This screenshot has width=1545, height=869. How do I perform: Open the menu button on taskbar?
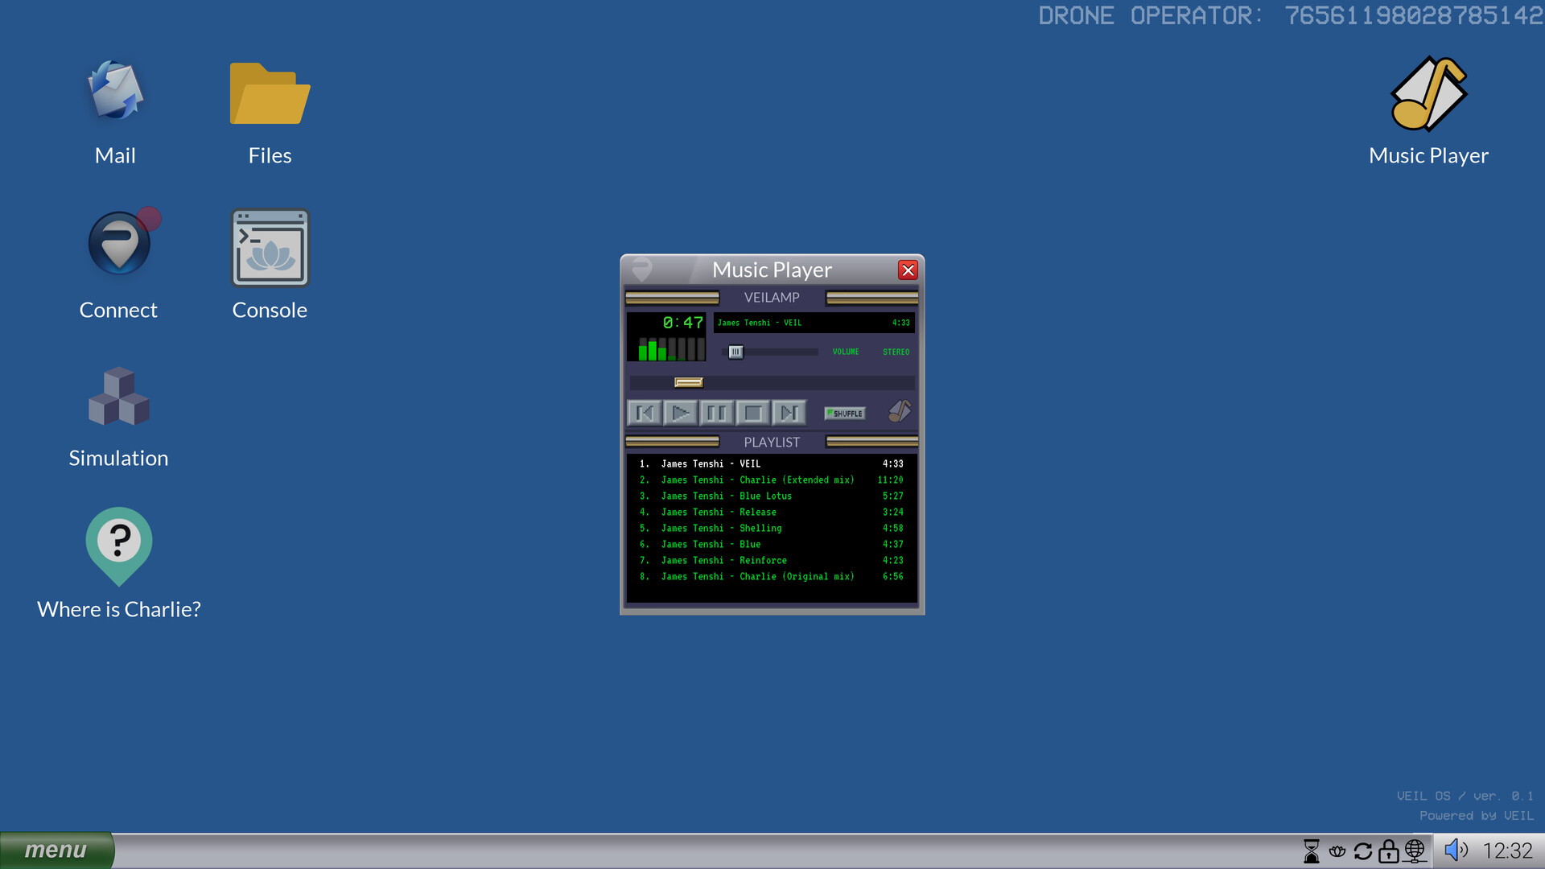[x=56, y=850]
